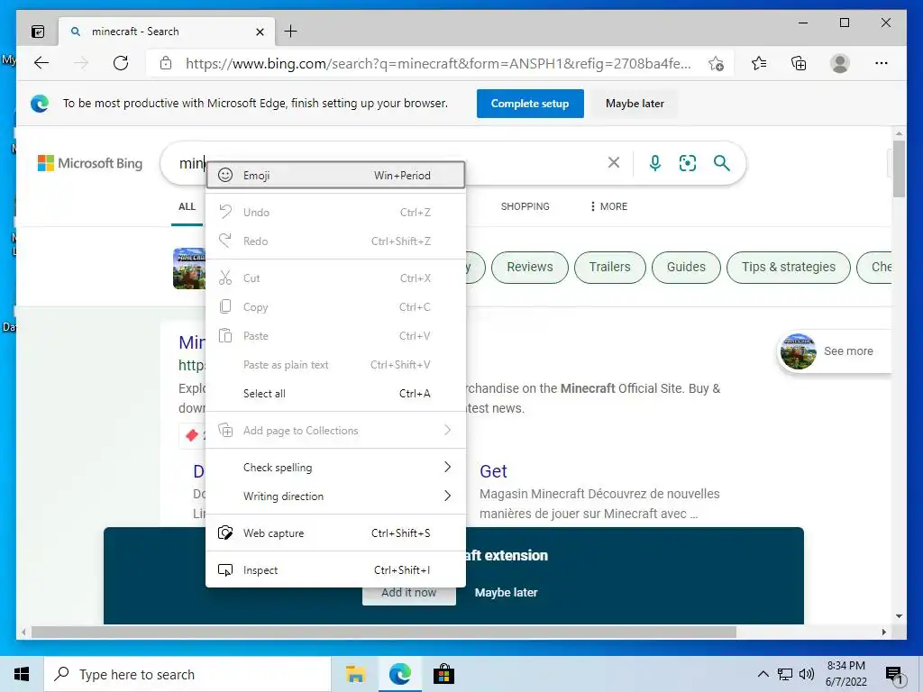Image resolution: width=923 pixels, height=692 pixels.
Task: Close the minecraft - Search tab
Action: 260,32
